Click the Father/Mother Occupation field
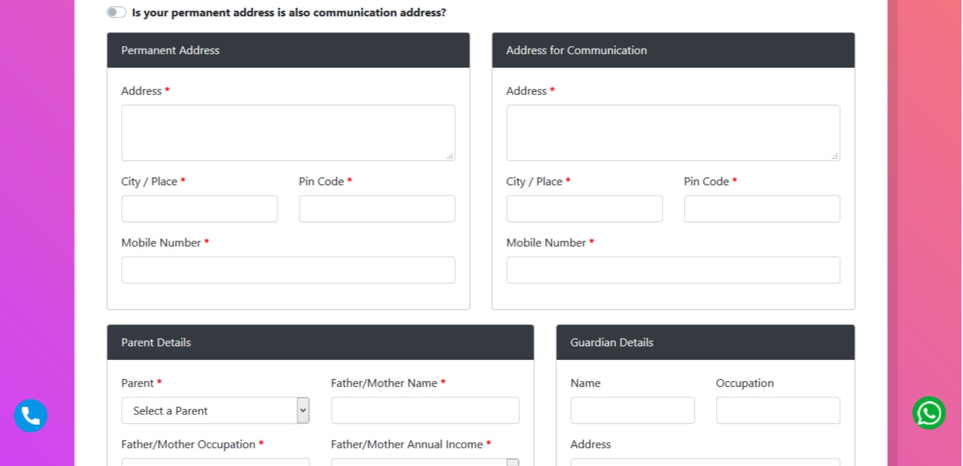This screenshot has height=466, width=963. (x=215, y=462)
